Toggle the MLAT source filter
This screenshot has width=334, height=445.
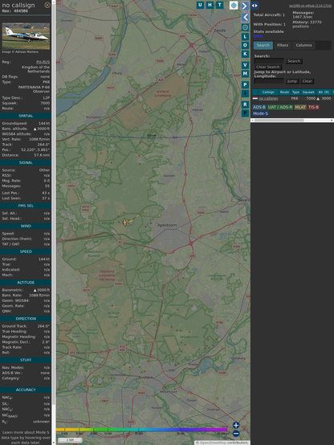tap(300, 107)
